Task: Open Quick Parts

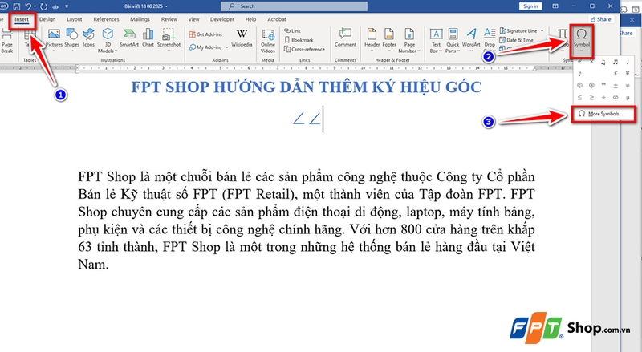Action: [453, 41]
